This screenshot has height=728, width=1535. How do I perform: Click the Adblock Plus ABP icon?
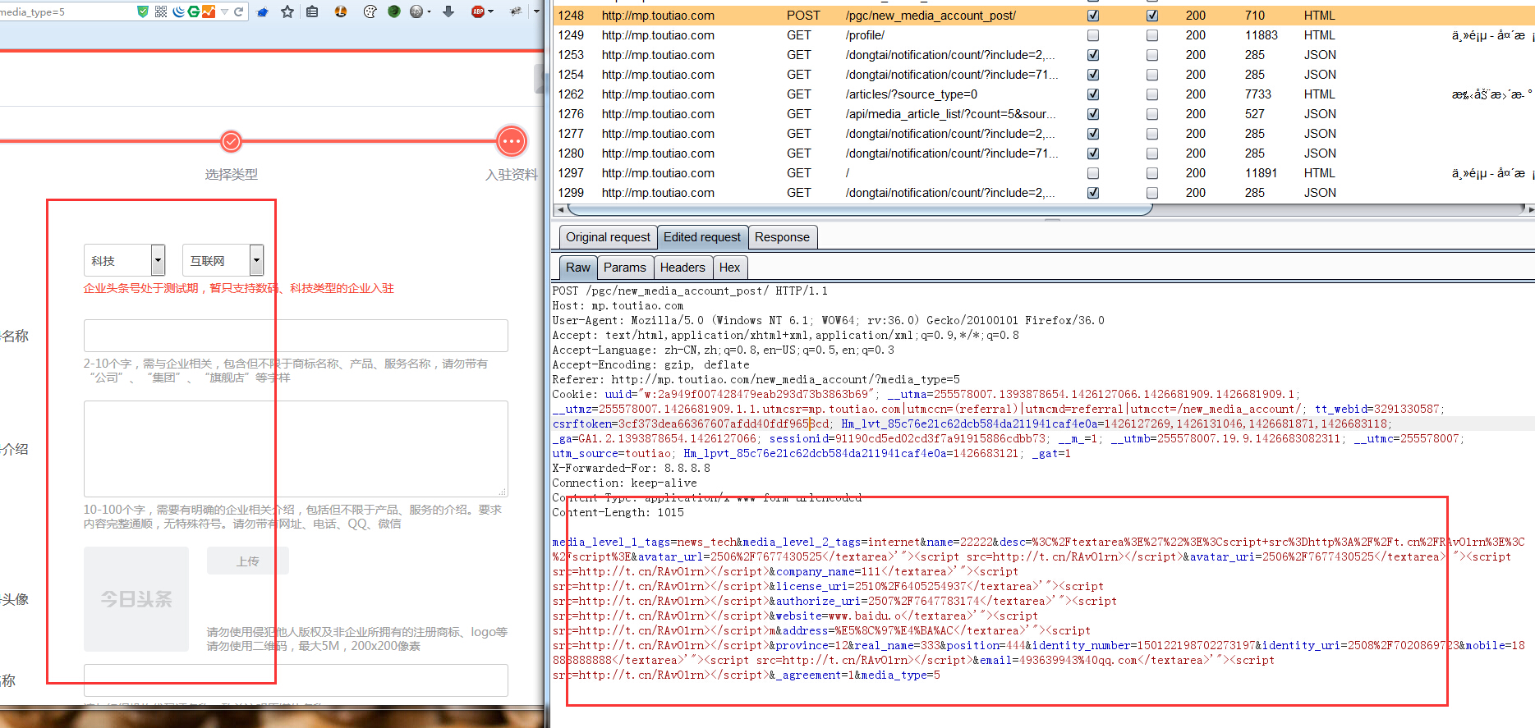click(x=478, y=11)
